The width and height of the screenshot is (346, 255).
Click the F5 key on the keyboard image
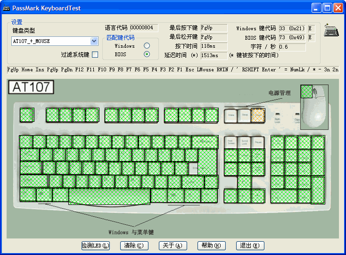[111, 115]
